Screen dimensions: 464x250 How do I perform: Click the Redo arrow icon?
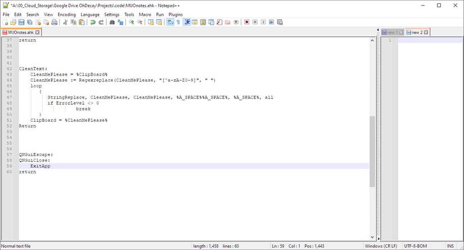click(x=101, y=22)
